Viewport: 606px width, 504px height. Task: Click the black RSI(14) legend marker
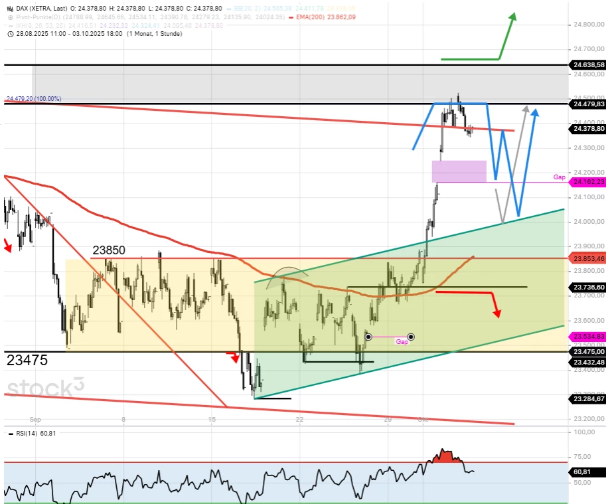(x=10, y=434)
